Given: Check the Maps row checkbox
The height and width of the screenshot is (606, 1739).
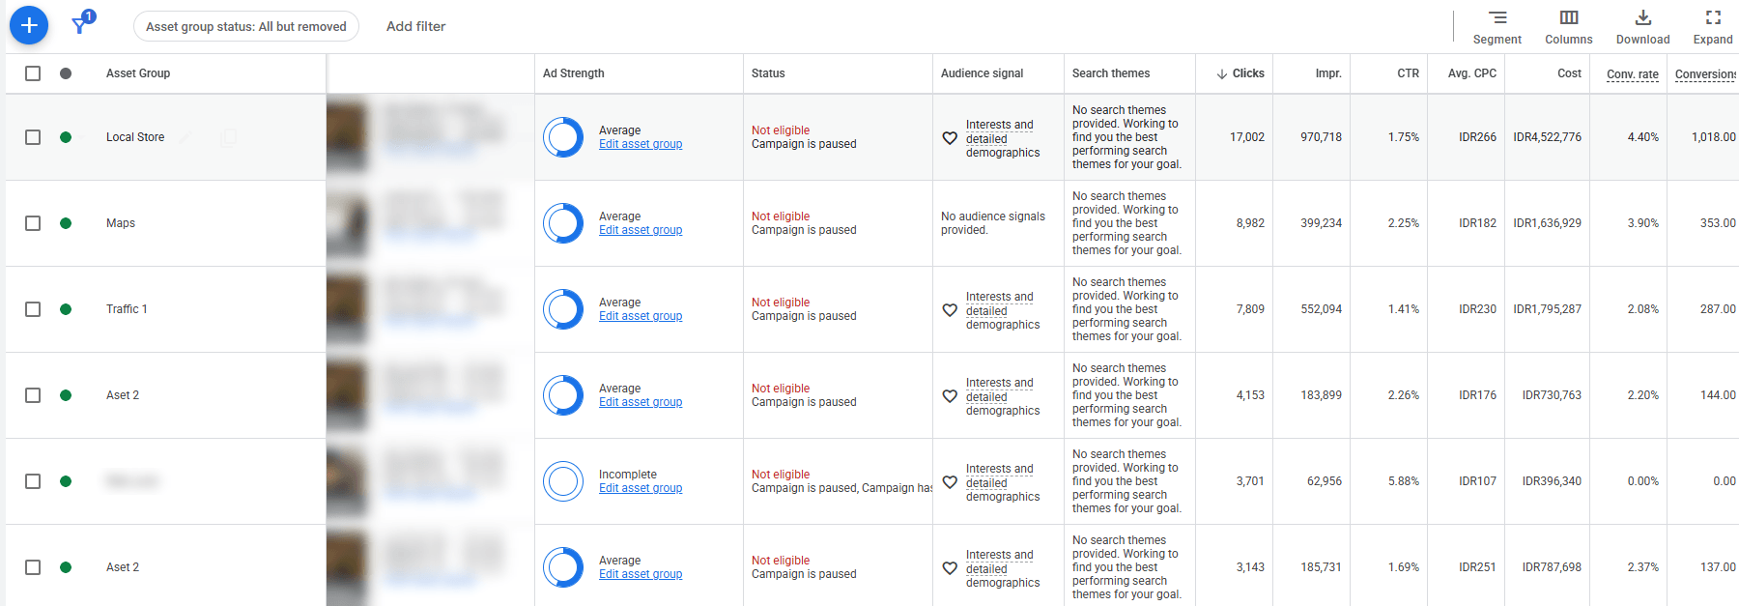Looking at the screenshot, I should pyautogui.click(x=33, y=223).
